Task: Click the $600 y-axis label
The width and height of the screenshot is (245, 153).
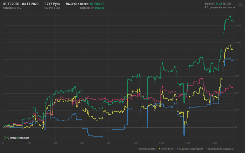Action: click(237, 76)
